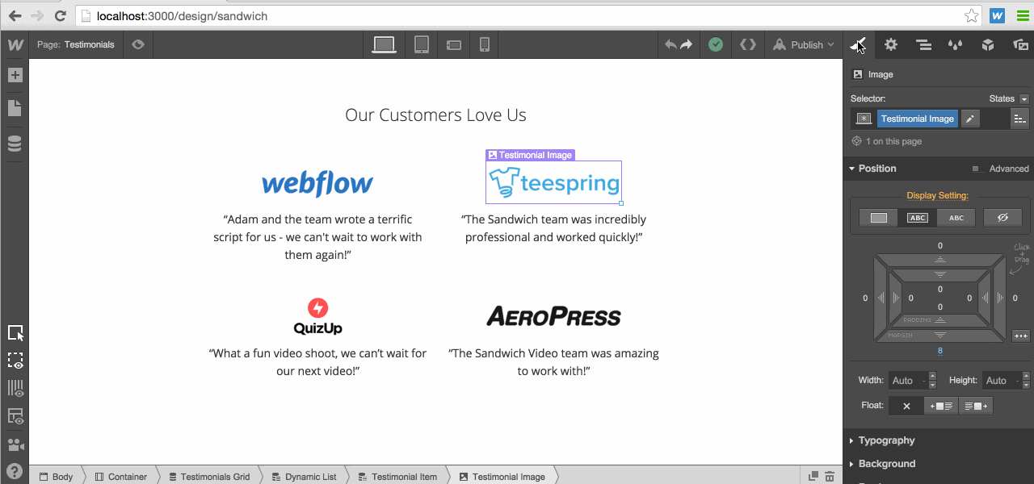This screenshot has height=484, width=1034.
Task: Bookmark page with the star icon
Action: click(x=970, y=15)
